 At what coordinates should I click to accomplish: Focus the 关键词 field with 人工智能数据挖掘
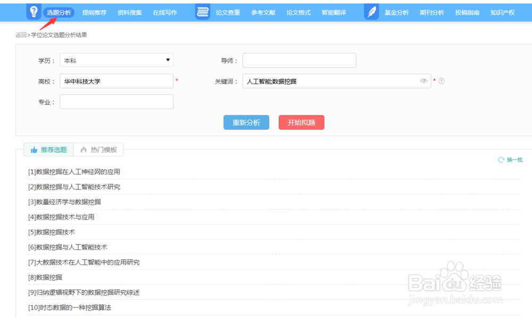click(x=337, y=81)
